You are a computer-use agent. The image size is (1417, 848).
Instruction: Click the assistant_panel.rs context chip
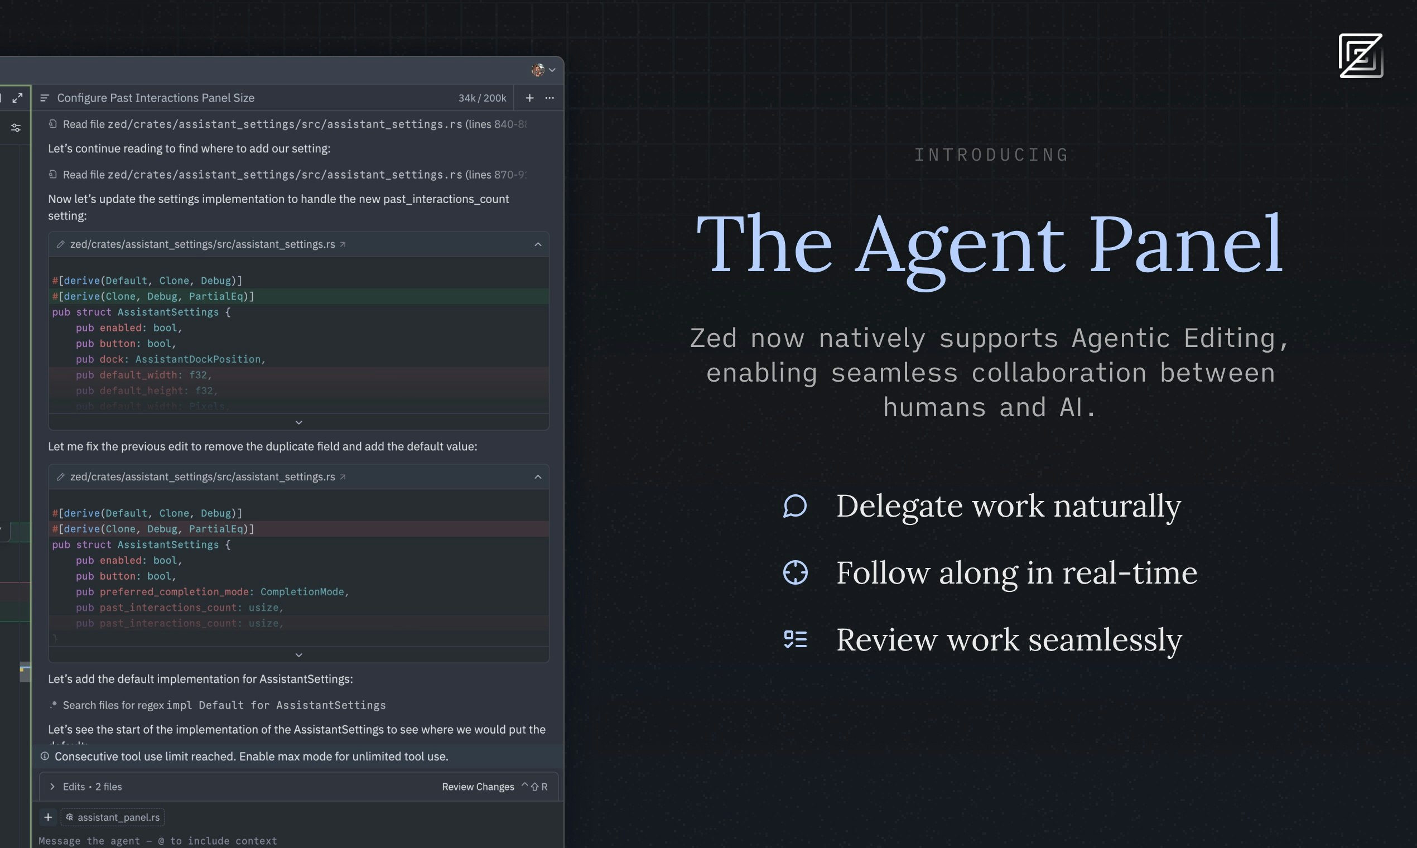point(113,817)
